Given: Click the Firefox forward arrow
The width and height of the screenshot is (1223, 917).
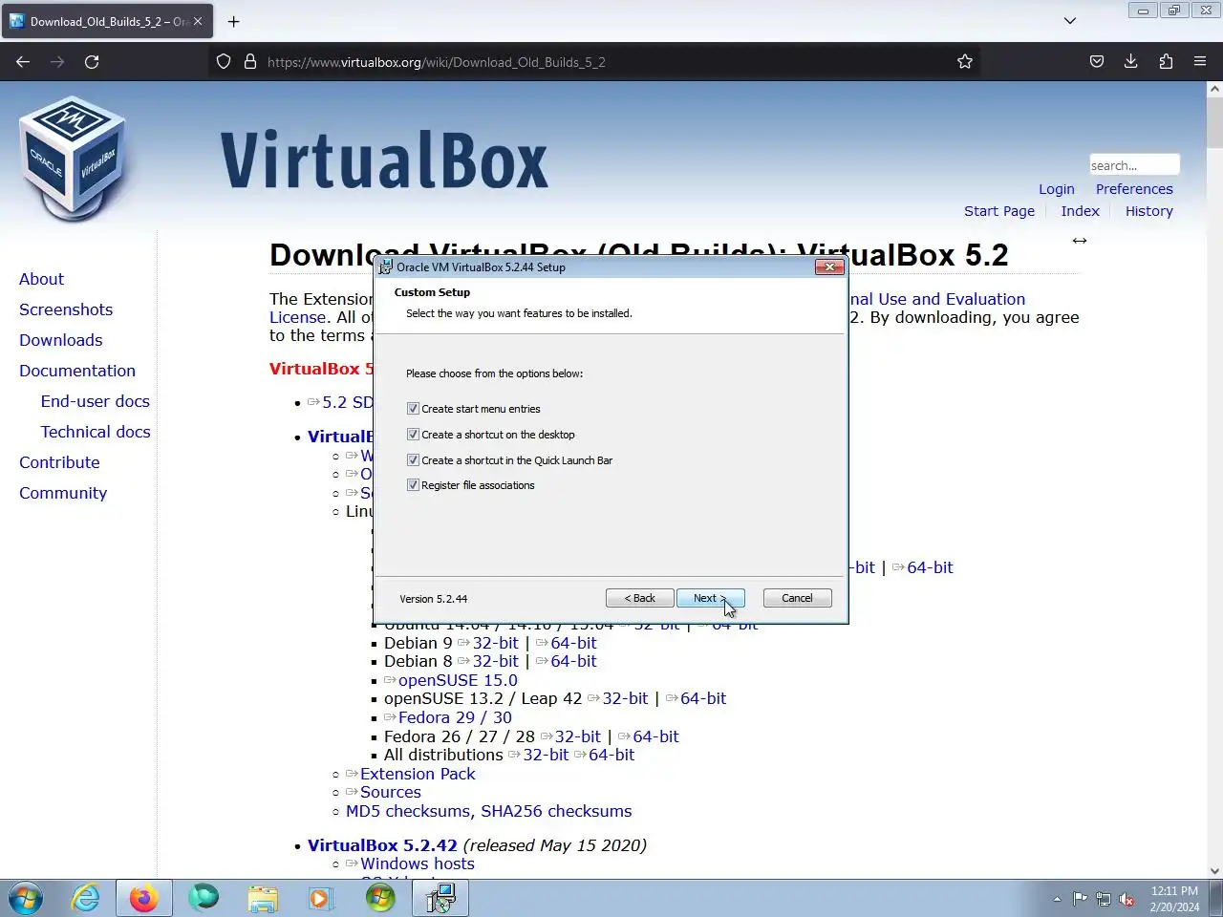Looking at the screenshot, I should [57, 62].
